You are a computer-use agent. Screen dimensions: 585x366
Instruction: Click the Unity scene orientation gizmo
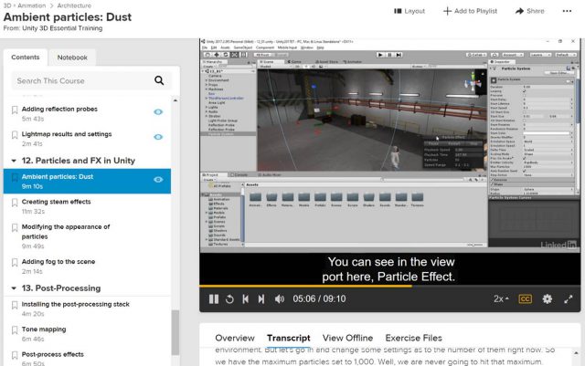[x=472, y=83]
